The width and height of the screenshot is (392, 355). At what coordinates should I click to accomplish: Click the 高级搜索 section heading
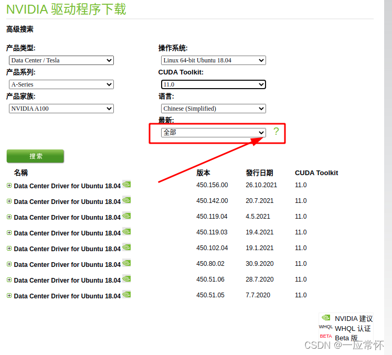[20, 29]
